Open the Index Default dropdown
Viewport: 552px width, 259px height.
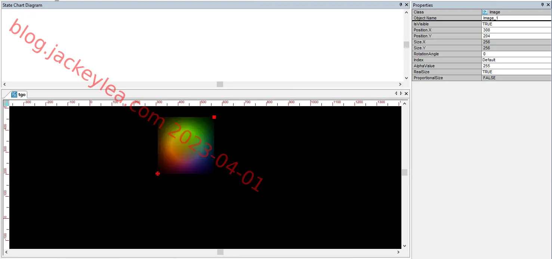tap(516, 60)
